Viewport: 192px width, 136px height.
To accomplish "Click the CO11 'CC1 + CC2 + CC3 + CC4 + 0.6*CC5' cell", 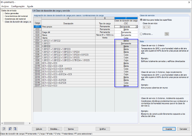I will [68, 69].
